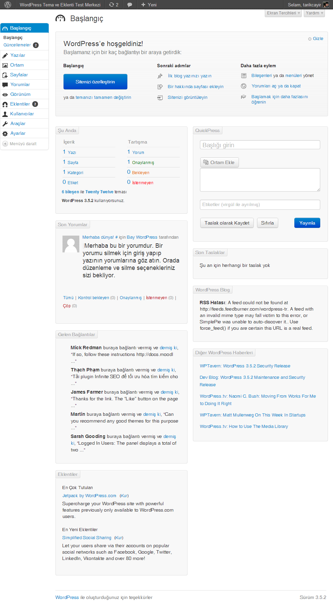Click the Ortam media icon in sidebar
The height and width of the screenshot is (604, 333).
[5, 65]
